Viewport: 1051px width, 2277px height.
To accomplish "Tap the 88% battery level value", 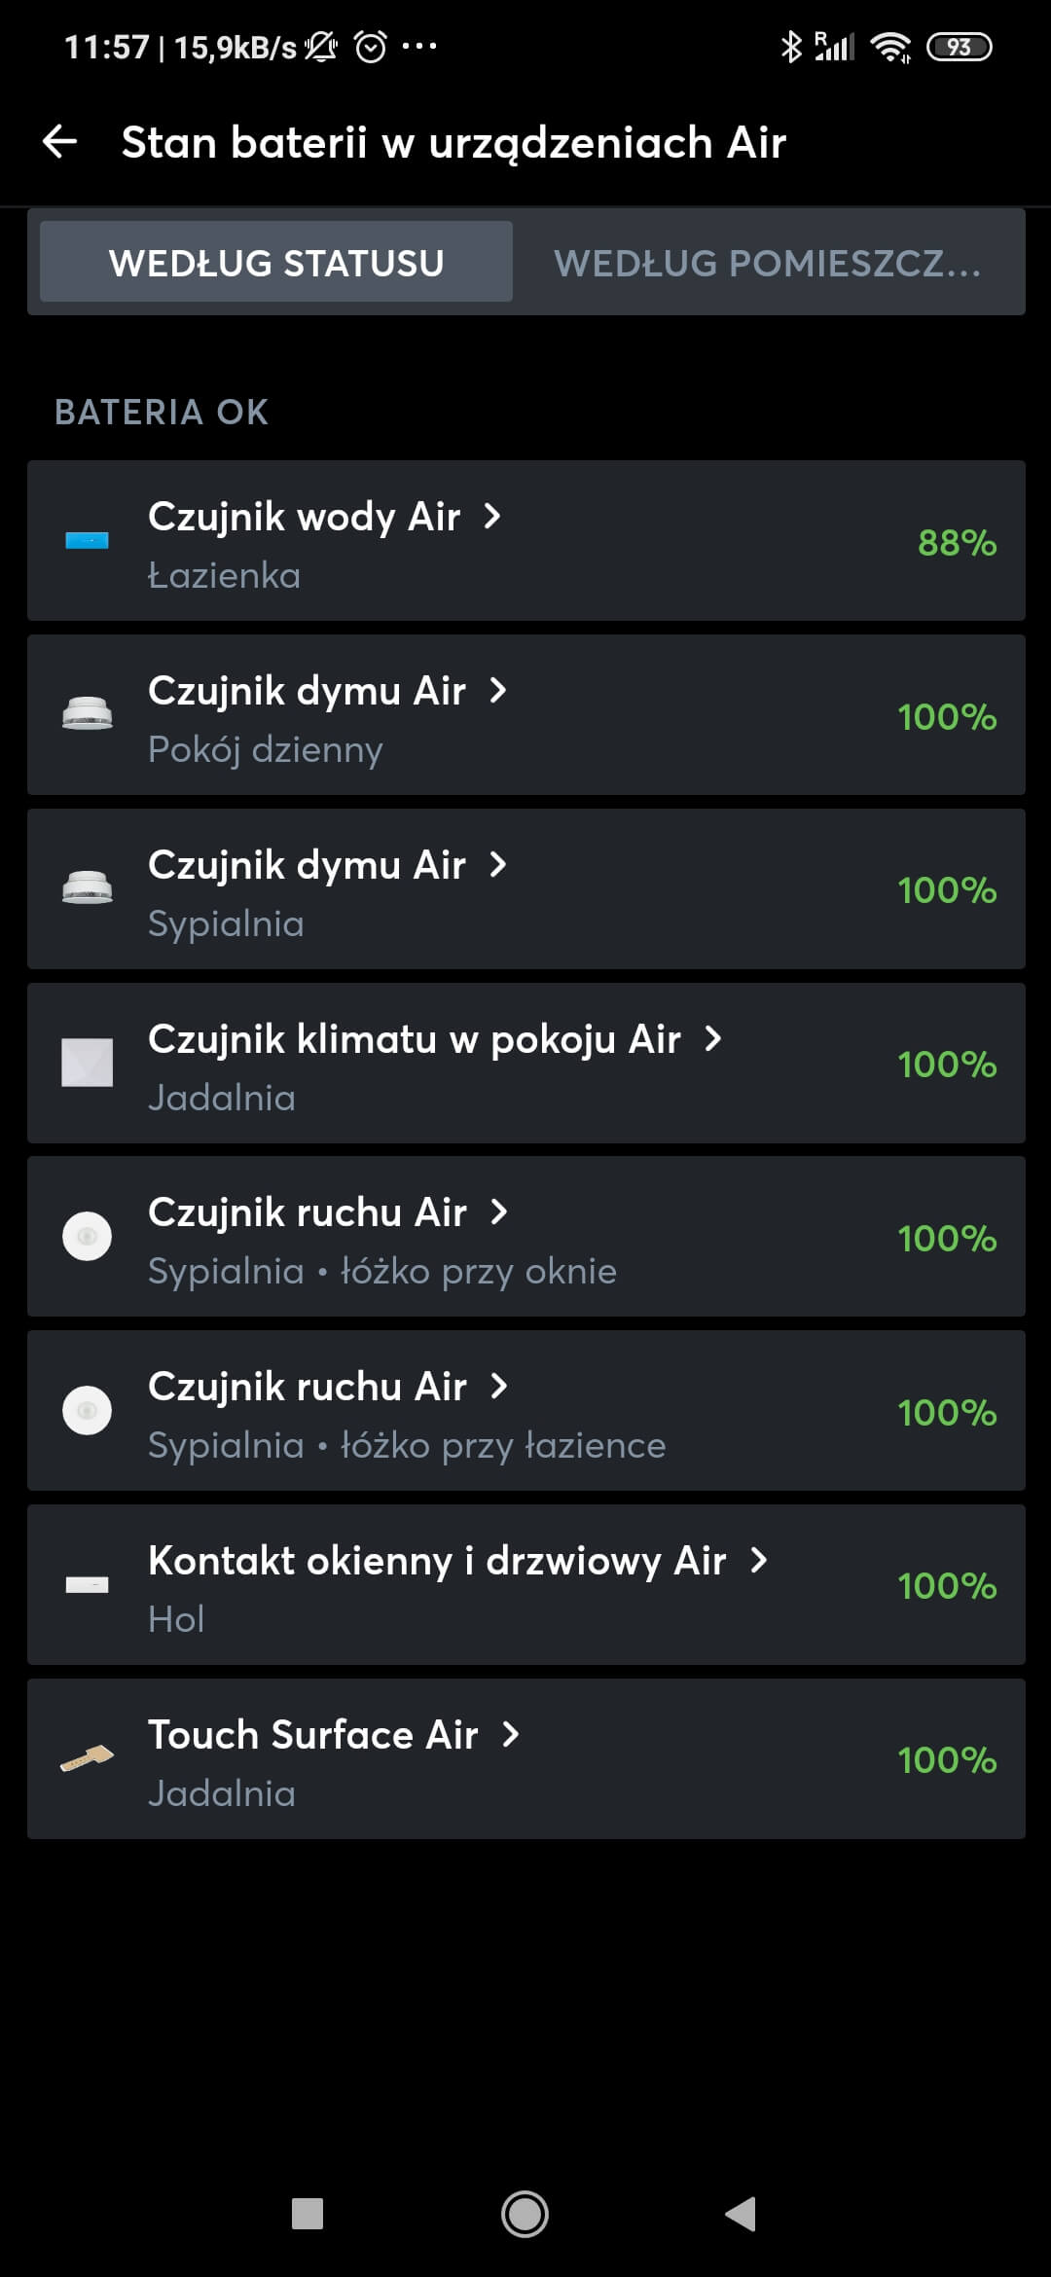I will tap(957, 542).
